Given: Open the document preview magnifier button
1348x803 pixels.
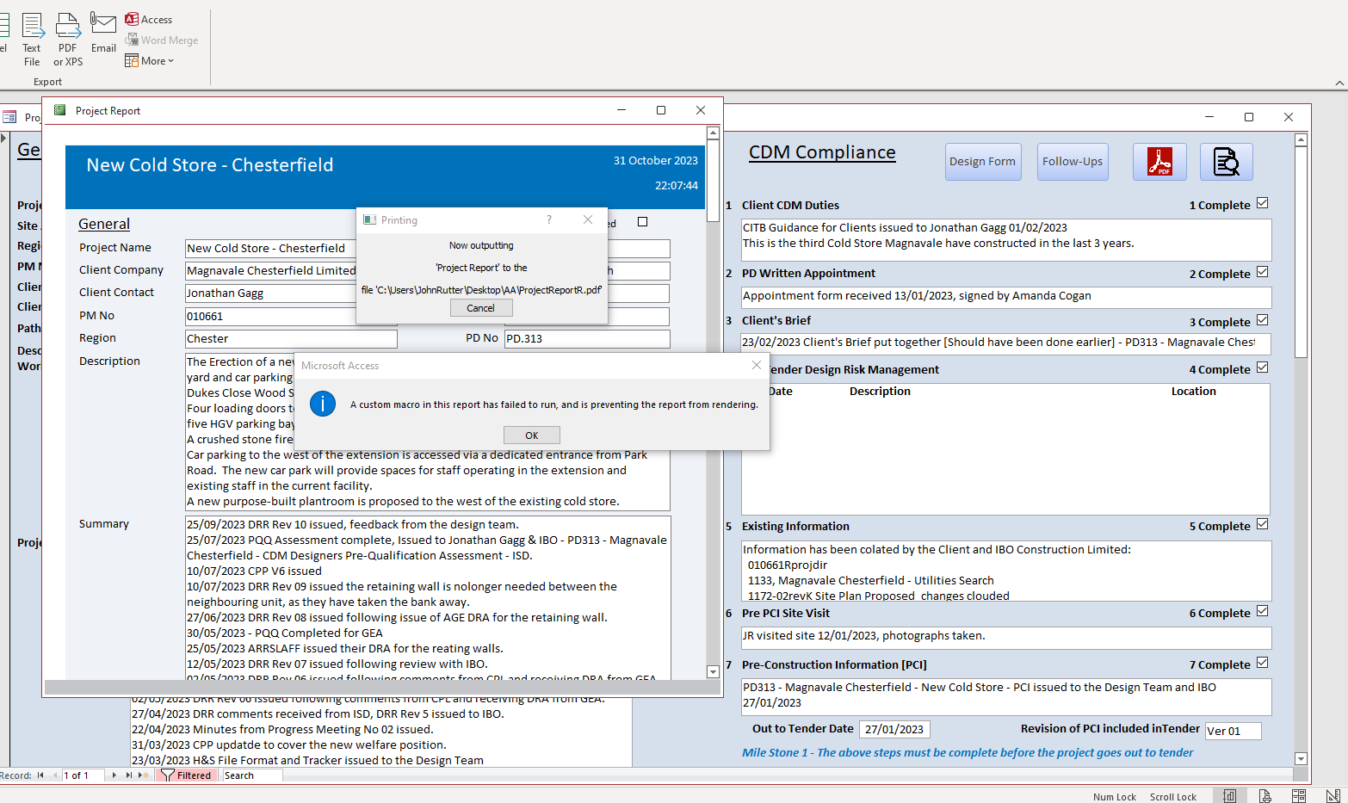Looking at the screenshot, I should 1226,162.
